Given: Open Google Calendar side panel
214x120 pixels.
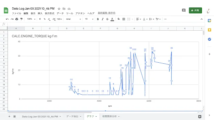Looking at the screenshot, I should point(209,21).
